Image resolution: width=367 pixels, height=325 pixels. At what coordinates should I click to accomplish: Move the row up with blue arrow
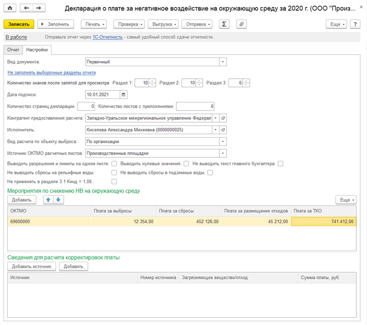[48, 200]
